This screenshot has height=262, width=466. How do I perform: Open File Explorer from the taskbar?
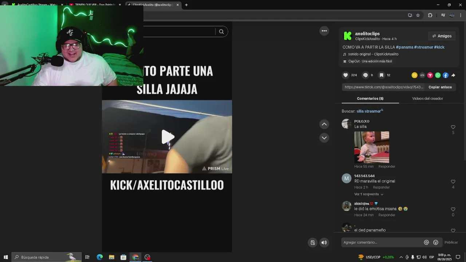tap(112, 257)
